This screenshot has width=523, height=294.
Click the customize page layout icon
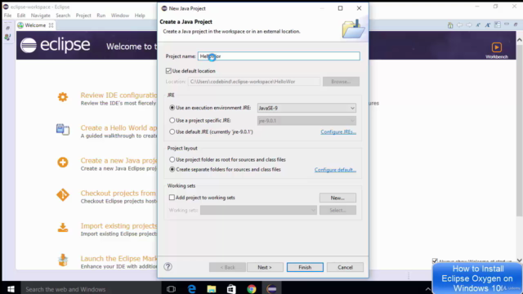(498, 25)
